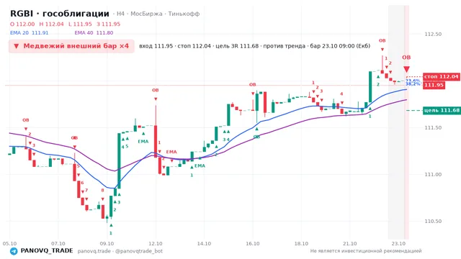Click the 16.10 date label
The height and width of the screenshot is (259, 461).
coord(253,244)
